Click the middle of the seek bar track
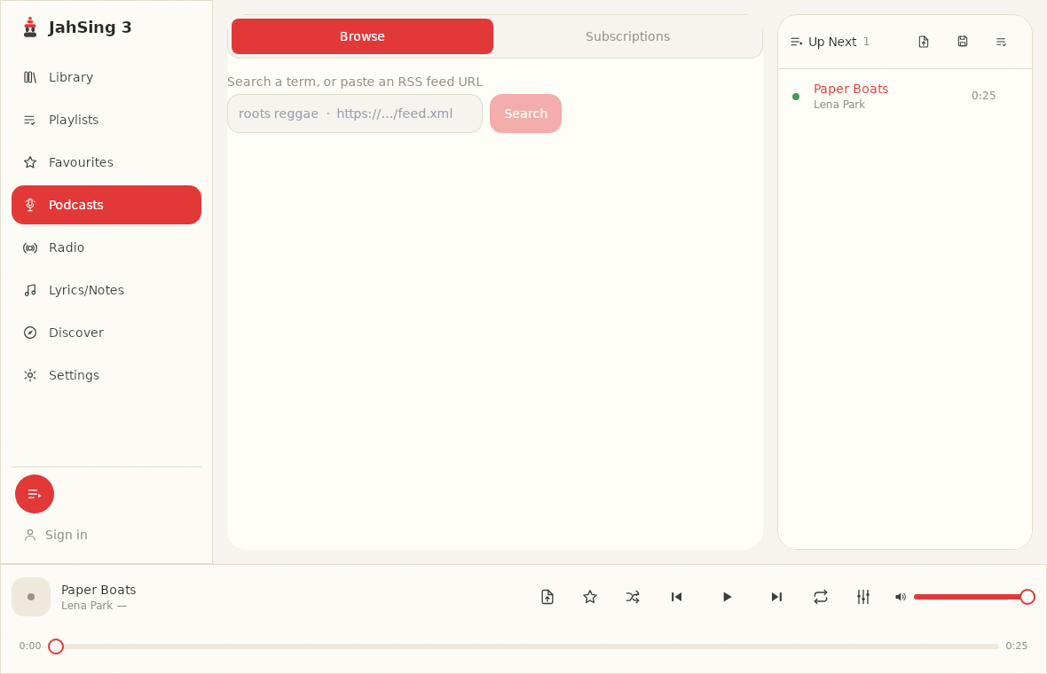The image size is (1047, 674). click(x=528, y=646)
